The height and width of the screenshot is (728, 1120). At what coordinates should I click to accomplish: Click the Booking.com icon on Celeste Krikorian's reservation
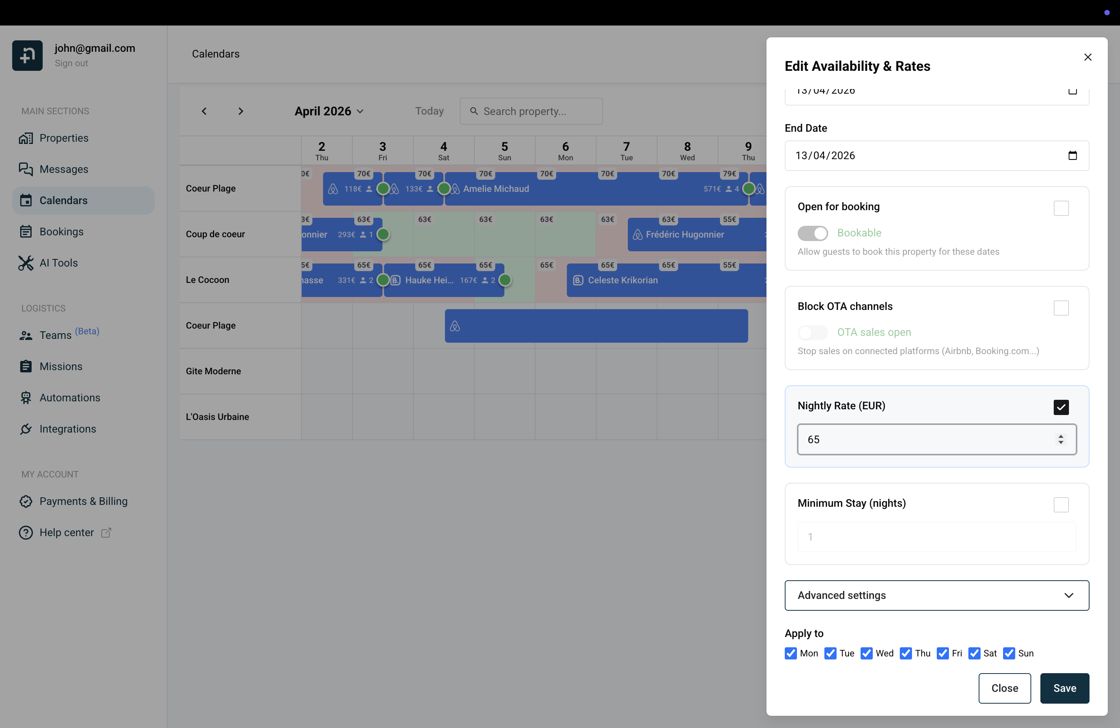[578, 280]
